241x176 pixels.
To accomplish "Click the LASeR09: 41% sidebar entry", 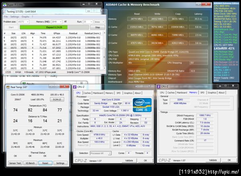I will point(224,48).
